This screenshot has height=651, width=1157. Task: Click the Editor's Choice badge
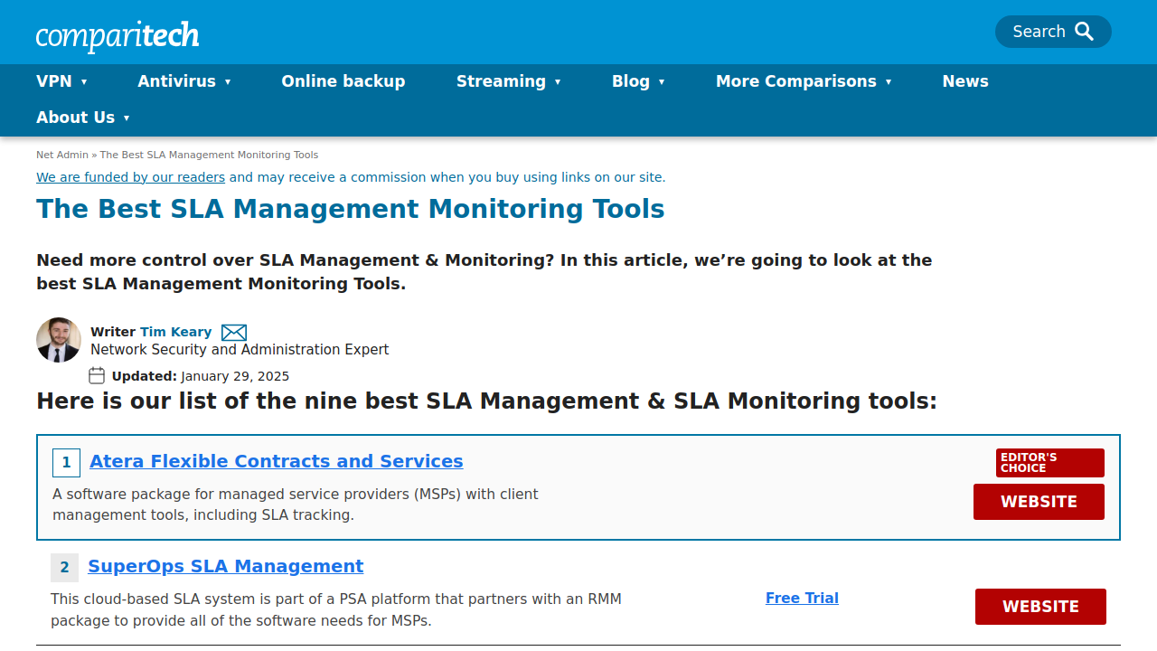pyautogui.click(x=1050, y=463)
